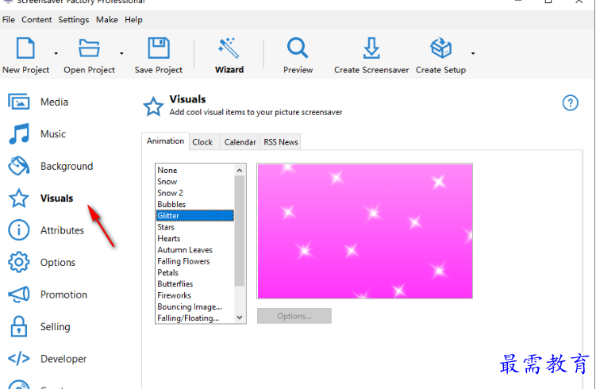Click the New Project page icon
Image resolution: width=596 pixels, height=389 pixels.
click(25, 48)
